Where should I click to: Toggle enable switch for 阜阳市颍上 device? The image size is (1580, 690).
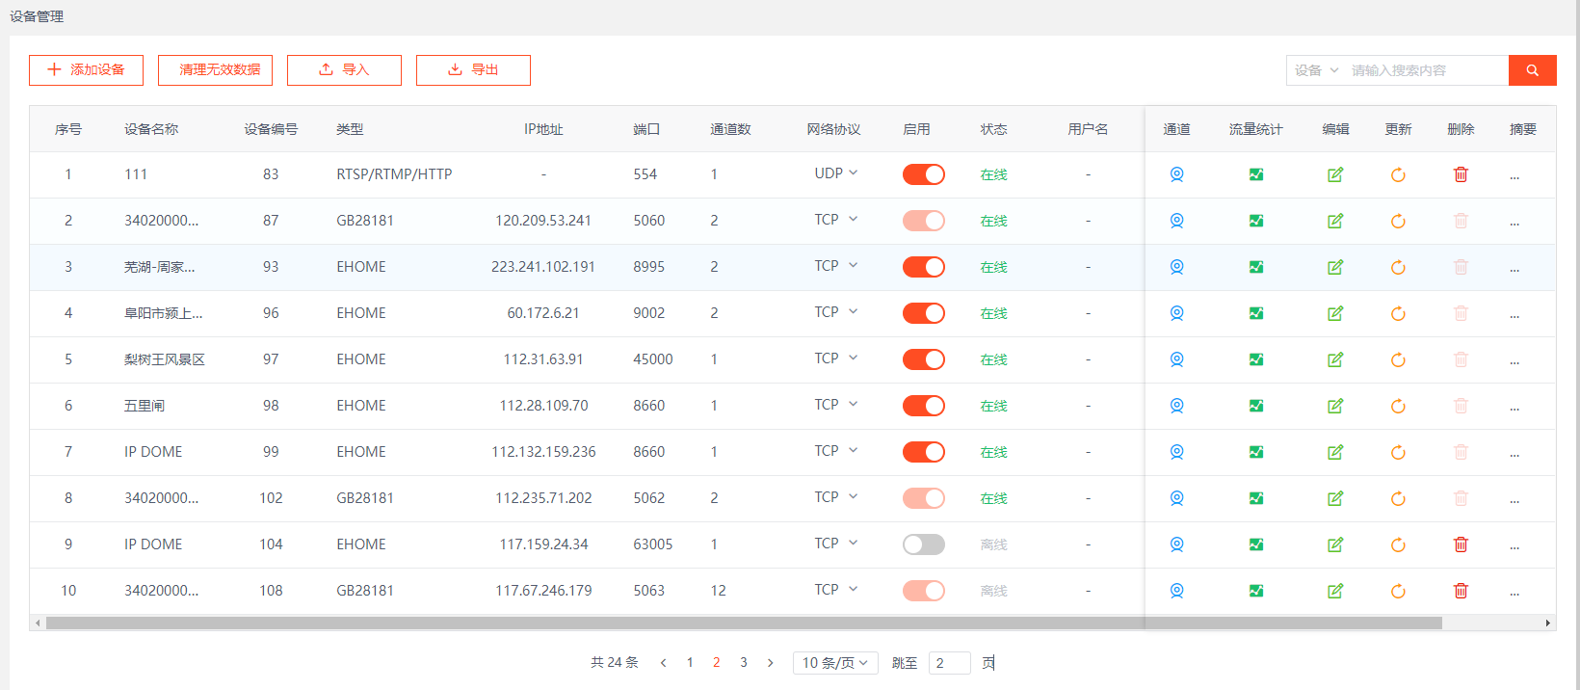pos(923,313)
